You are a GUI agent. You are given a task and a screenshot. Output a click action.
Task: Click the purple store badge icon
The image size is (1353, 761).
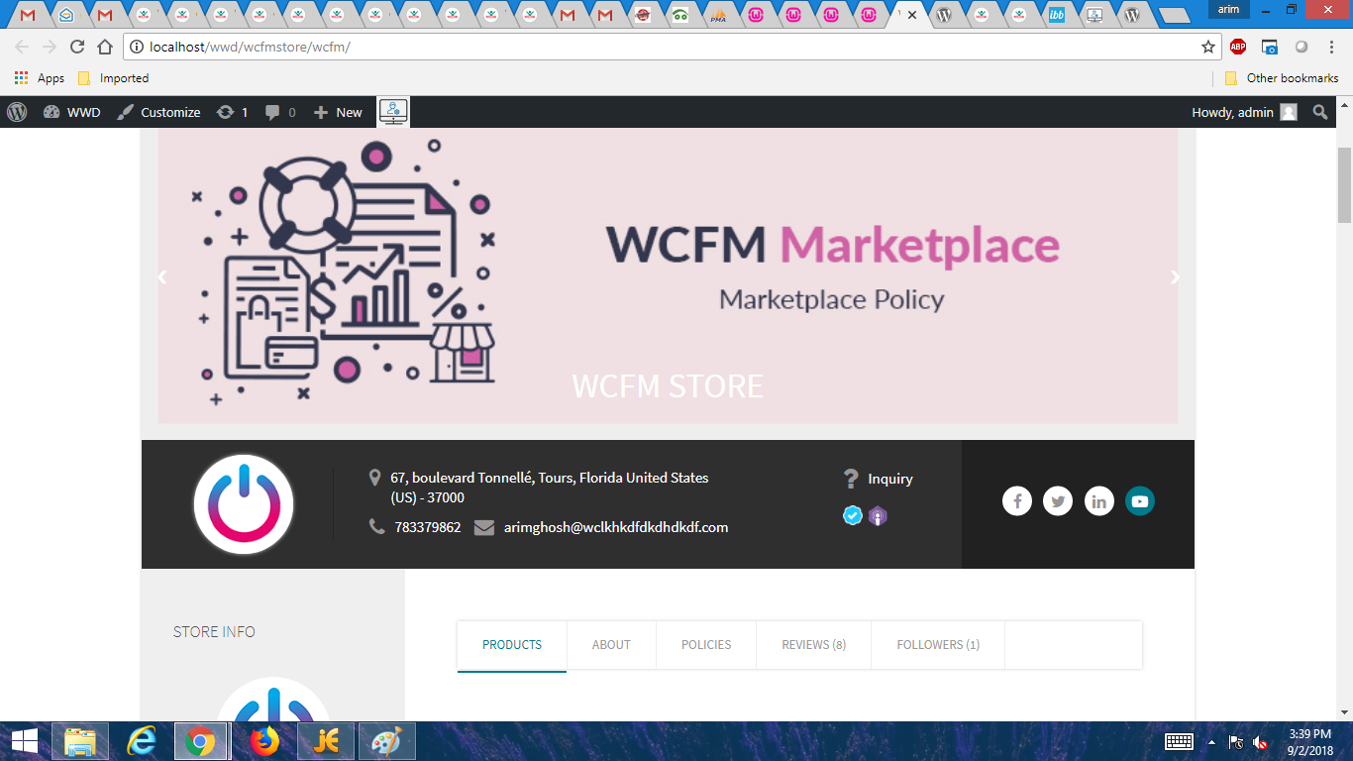pos(878,515)
